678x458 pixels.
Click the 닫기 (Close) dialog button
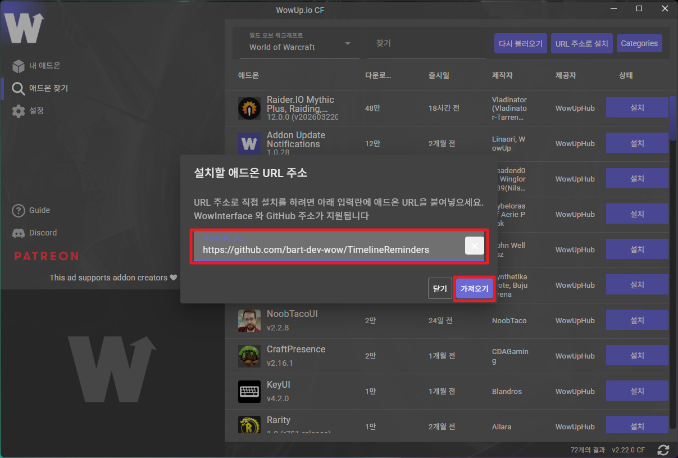click(440, 289)
